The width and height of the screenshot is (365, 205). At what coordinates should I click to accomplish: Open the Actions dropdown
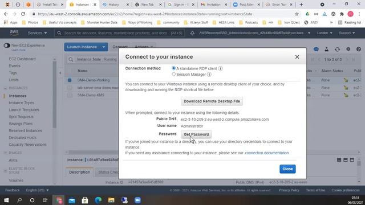click(144, 47)
